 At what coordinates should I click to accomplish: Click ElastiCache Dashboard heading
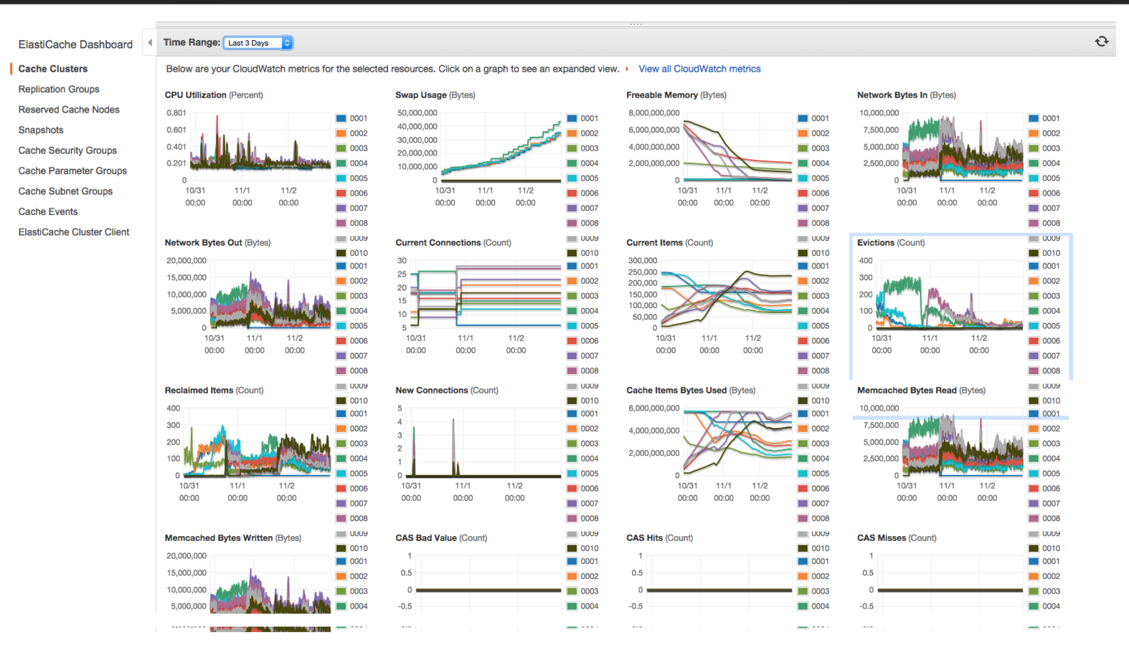pos(75,44)
